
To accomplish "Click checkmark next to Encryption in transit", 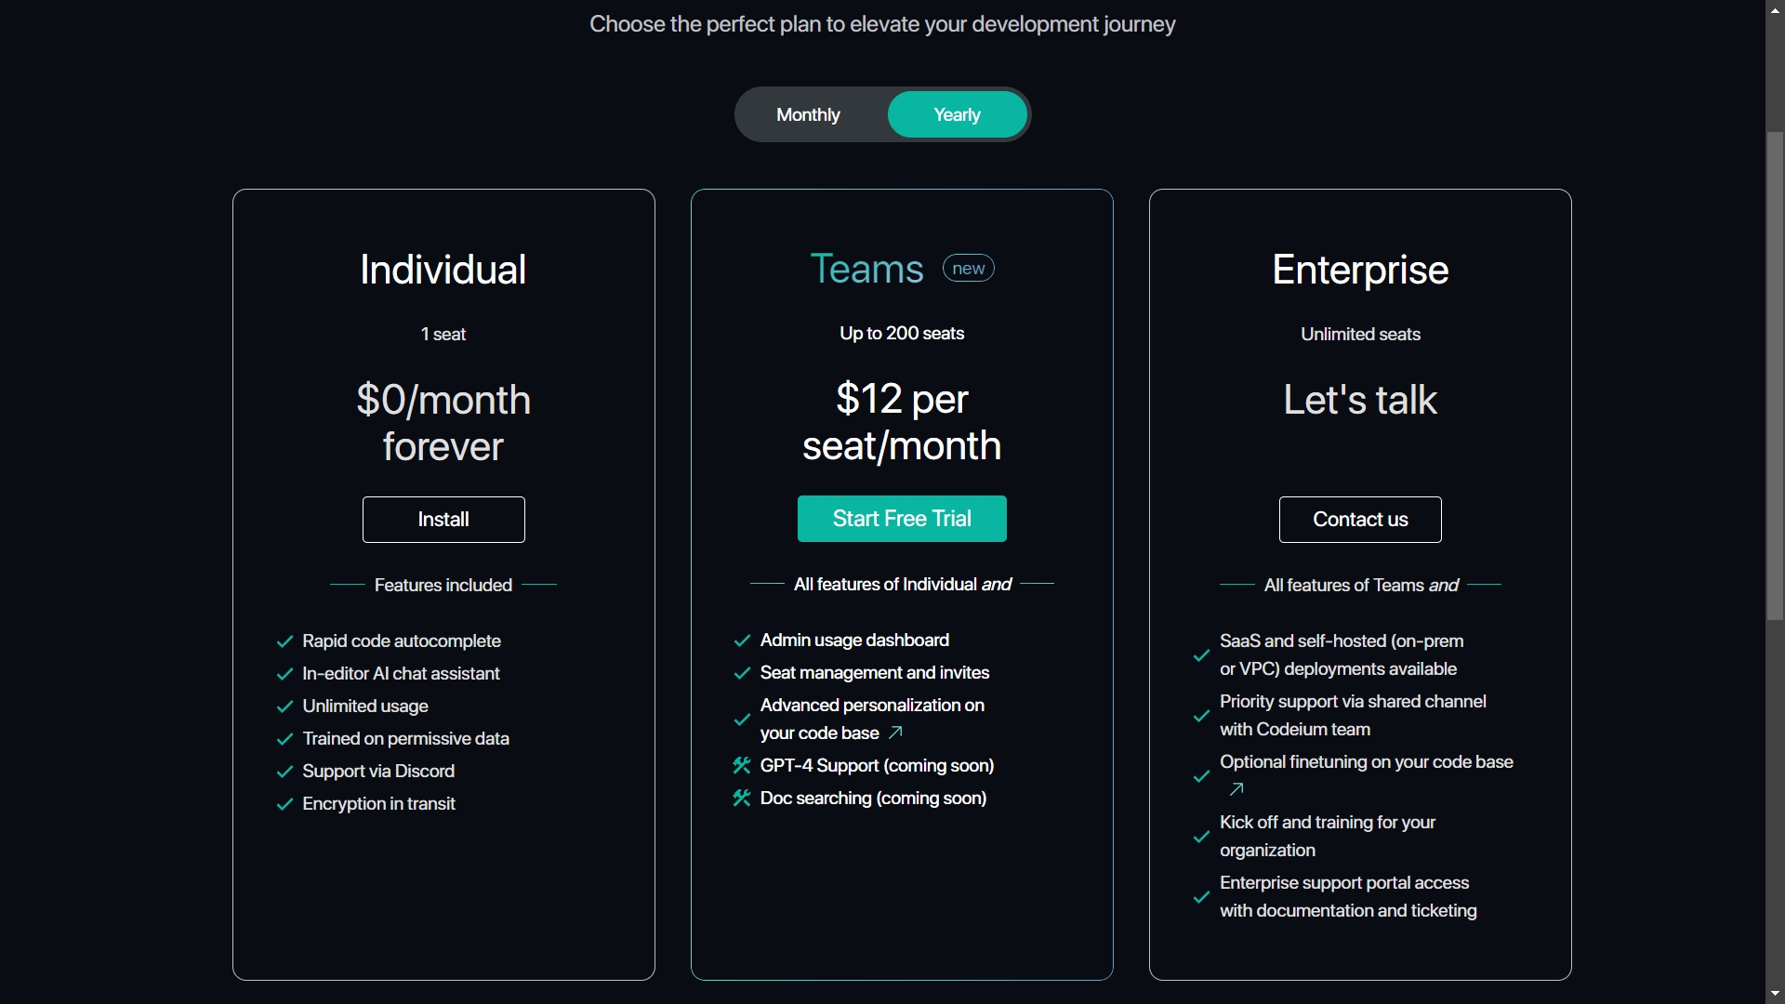I will 284,804.
